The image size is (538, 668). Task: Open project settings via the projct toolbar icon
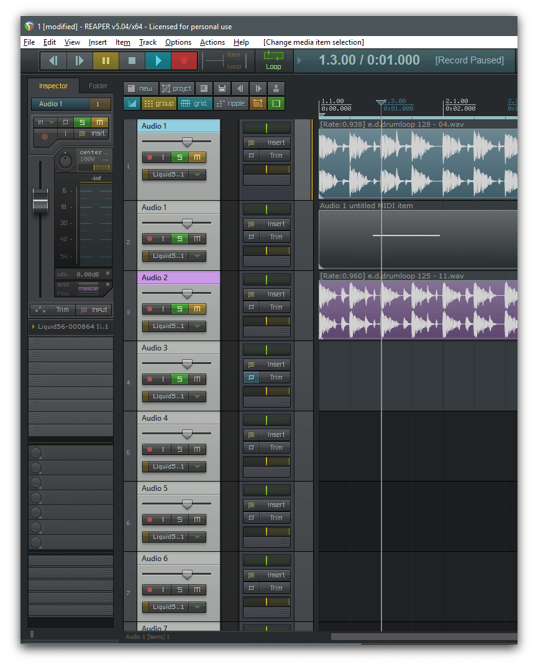point(176,88)
